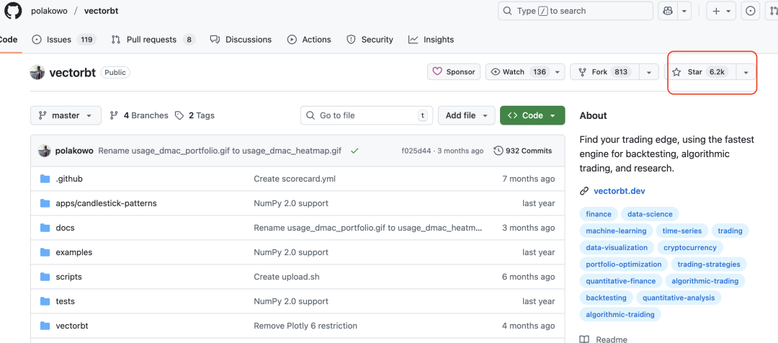778x343 pixels.
Task: Click the history clock icon by 932 Commits
Action: click(498, 151)
